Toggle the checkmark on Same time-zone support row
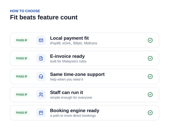Screen dimensions: 169x128 150,77
